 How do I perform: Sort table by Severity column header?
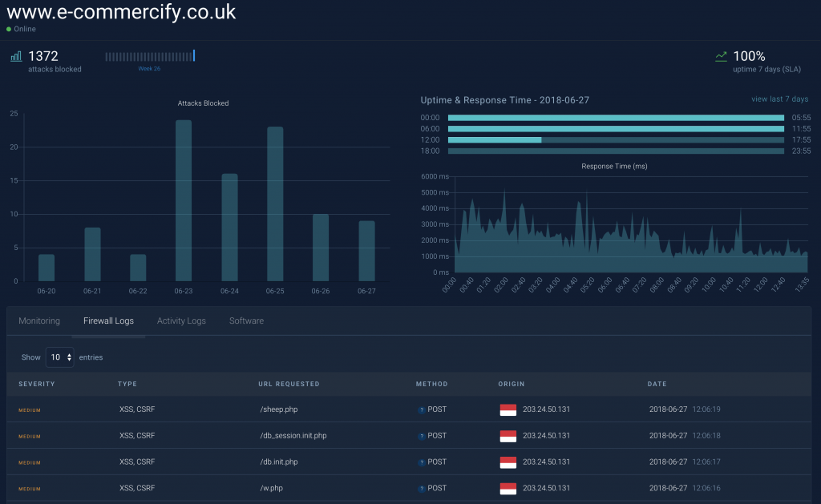(37, 384)
